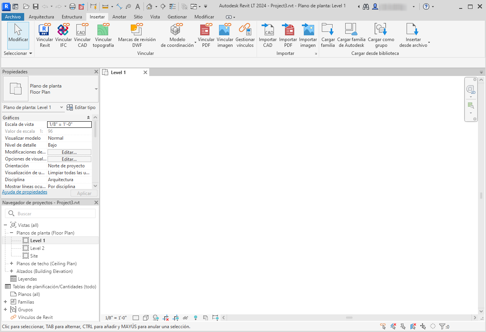The height and width of the screenshot is (332, 486).
Task: Click Cargar familia icon
Action: 328,30
